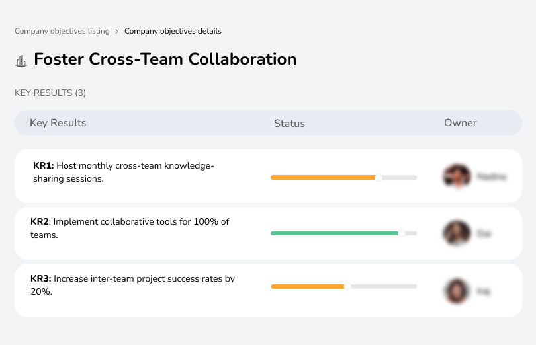Select the Foster Cross-Team Collaboration heading
This screenshot has width=536, height=345.
tap(165, 59)
